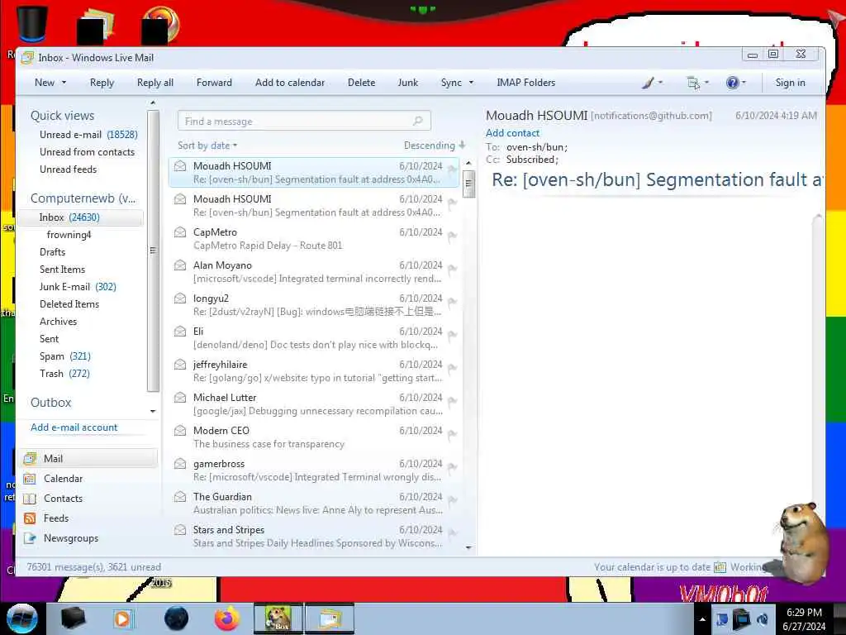
Task: Open the Deleted Items folder
Action: pyautogui.click(x=69, y=304)
